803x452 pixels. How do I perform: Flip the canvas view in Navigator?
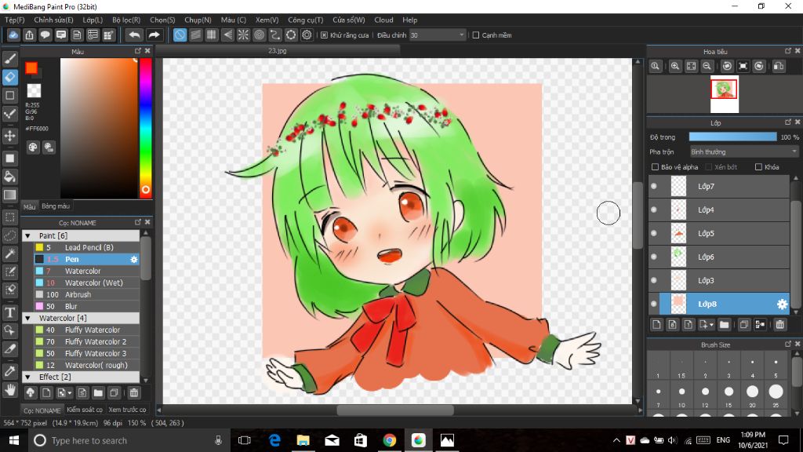pyautogui.click(x=779, y=66)
